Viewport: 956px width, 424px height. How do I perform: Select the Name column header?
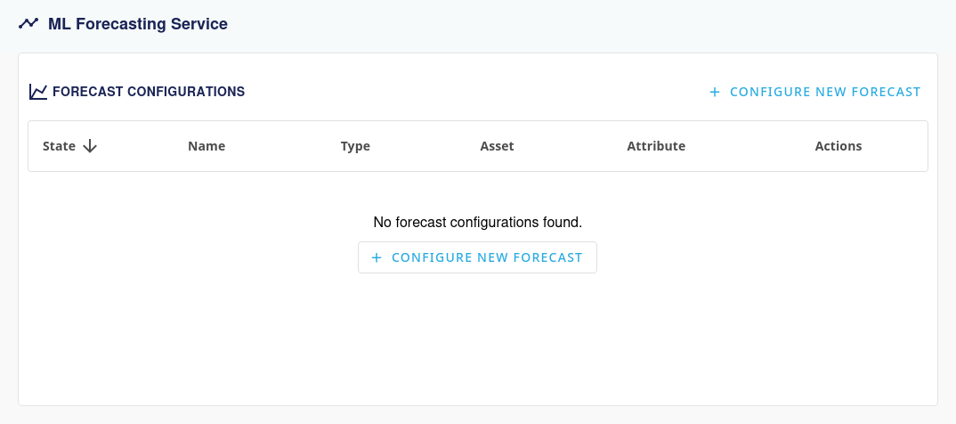pyautogui.click(x=207, y=146)
